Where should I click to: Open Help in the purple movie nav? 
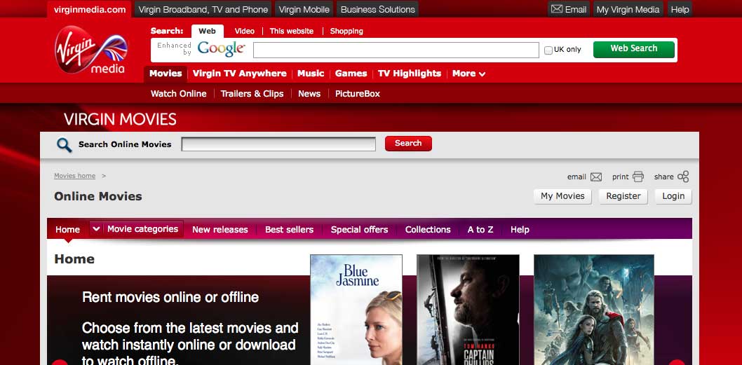pyautogui.click(x=520, y=229)
